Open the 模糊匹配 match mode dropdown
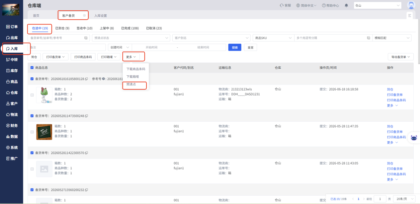The image size is (420, 204). click(x=392, y=38)
